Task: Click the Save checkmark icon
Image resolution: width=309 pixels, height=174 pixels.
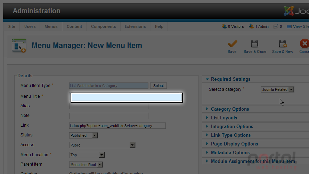Action: pos(233,44)
